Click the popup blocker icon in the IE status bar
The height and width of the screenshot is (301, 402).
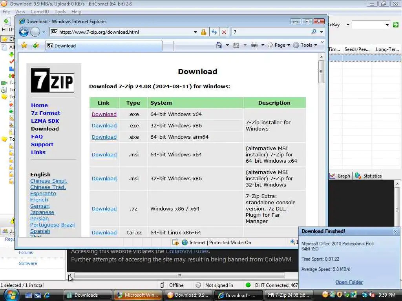(175, 242)
